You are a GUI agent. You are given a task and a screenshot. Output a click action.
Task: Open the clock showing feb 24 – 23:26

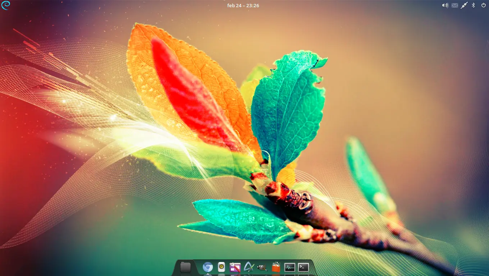[x=243, y=5]
